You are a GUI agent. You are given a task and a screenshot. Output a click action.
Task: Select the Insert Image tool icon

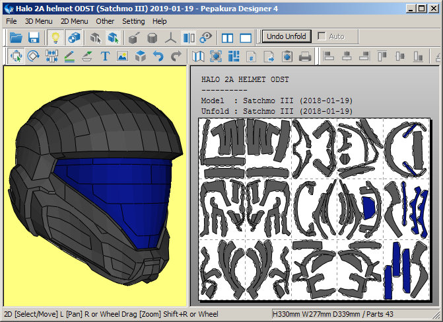click(122, 57)
